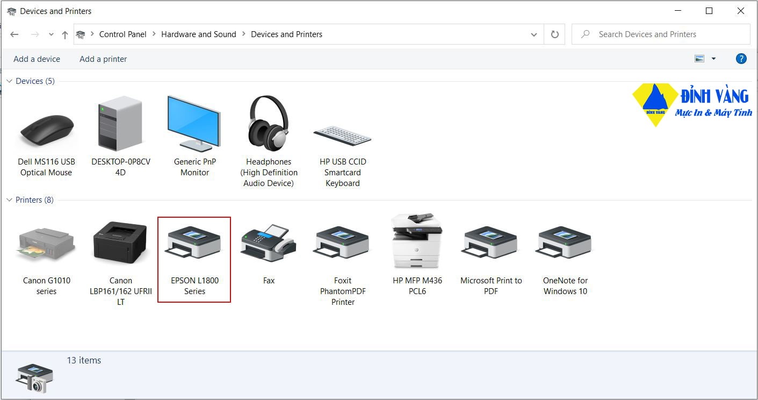Select the HP USB CCID Smartcard Keyboard icon
Screen dimensions: 758x400
342,136
